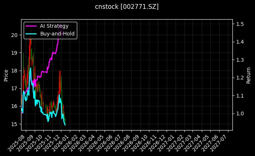Click the 17 tick on Price axis
The height and width of the screenshot is (156, 255).
tap(15, 88)
